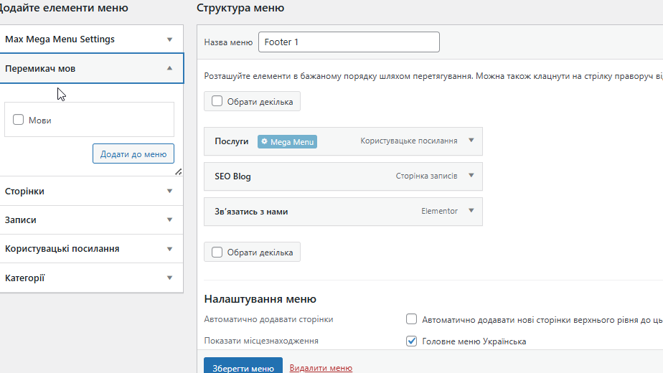Focus the Назва меню text field
The width and height of the screenshot is (663, 373).
click(349, 42)
